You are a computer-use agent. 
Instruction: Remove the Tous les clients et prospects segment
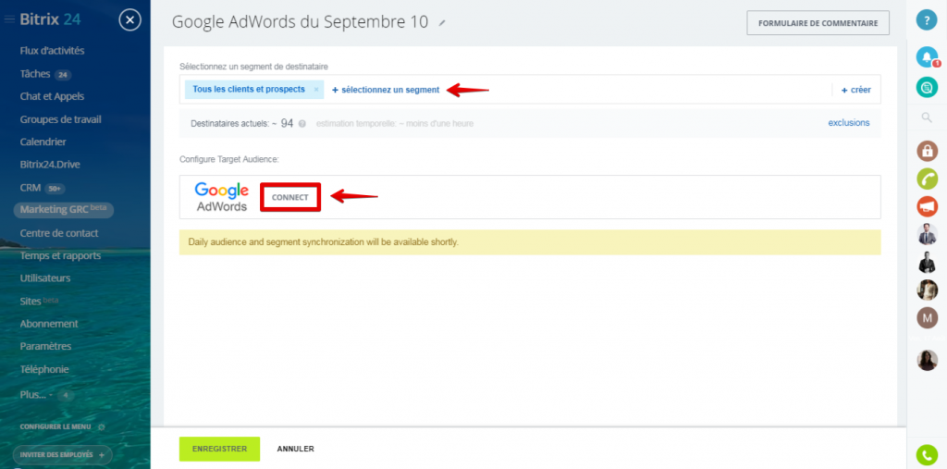[x=316, y=90]
